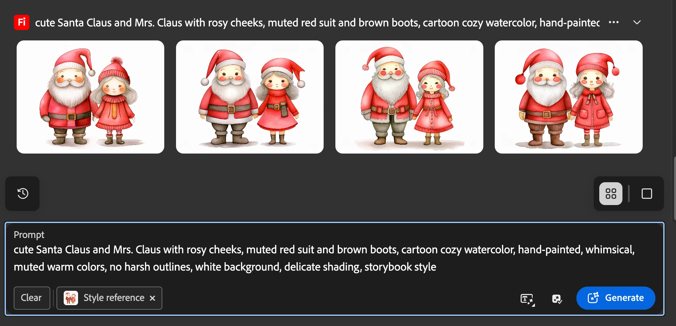
Task: Click the Style reference thumbnail chip
Action: 109,298
